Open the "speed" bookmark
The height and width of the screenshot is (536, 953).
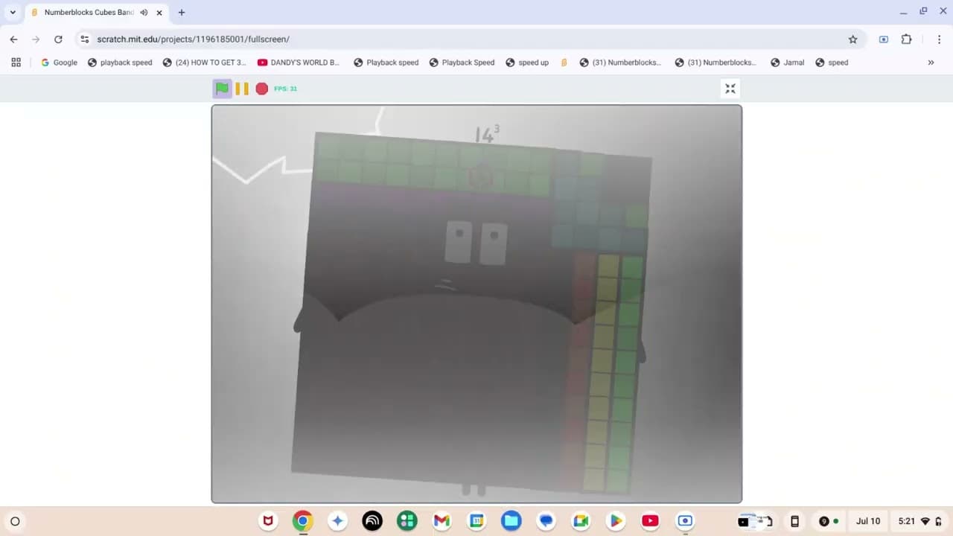coord(832,63)
